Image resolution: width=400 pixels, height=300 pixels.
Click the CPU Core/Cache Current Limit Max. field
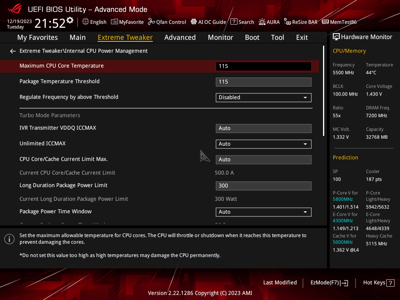(x=264, y=159)
